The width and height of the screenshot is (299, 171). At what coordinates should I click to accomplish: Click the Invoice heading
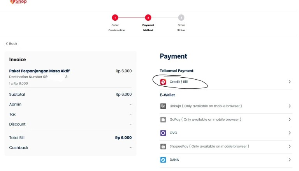(18, 60)
